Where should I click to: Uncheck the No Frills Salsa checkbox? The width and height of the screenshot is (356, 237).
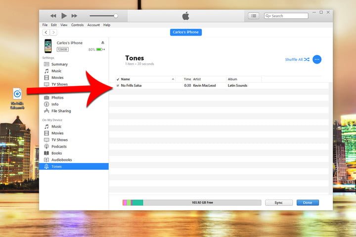[118, 85]
